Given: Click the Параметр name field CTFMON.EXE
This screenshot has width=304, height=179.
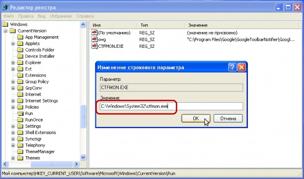Looking at the screenshot, I should click(x=171, y=88).
